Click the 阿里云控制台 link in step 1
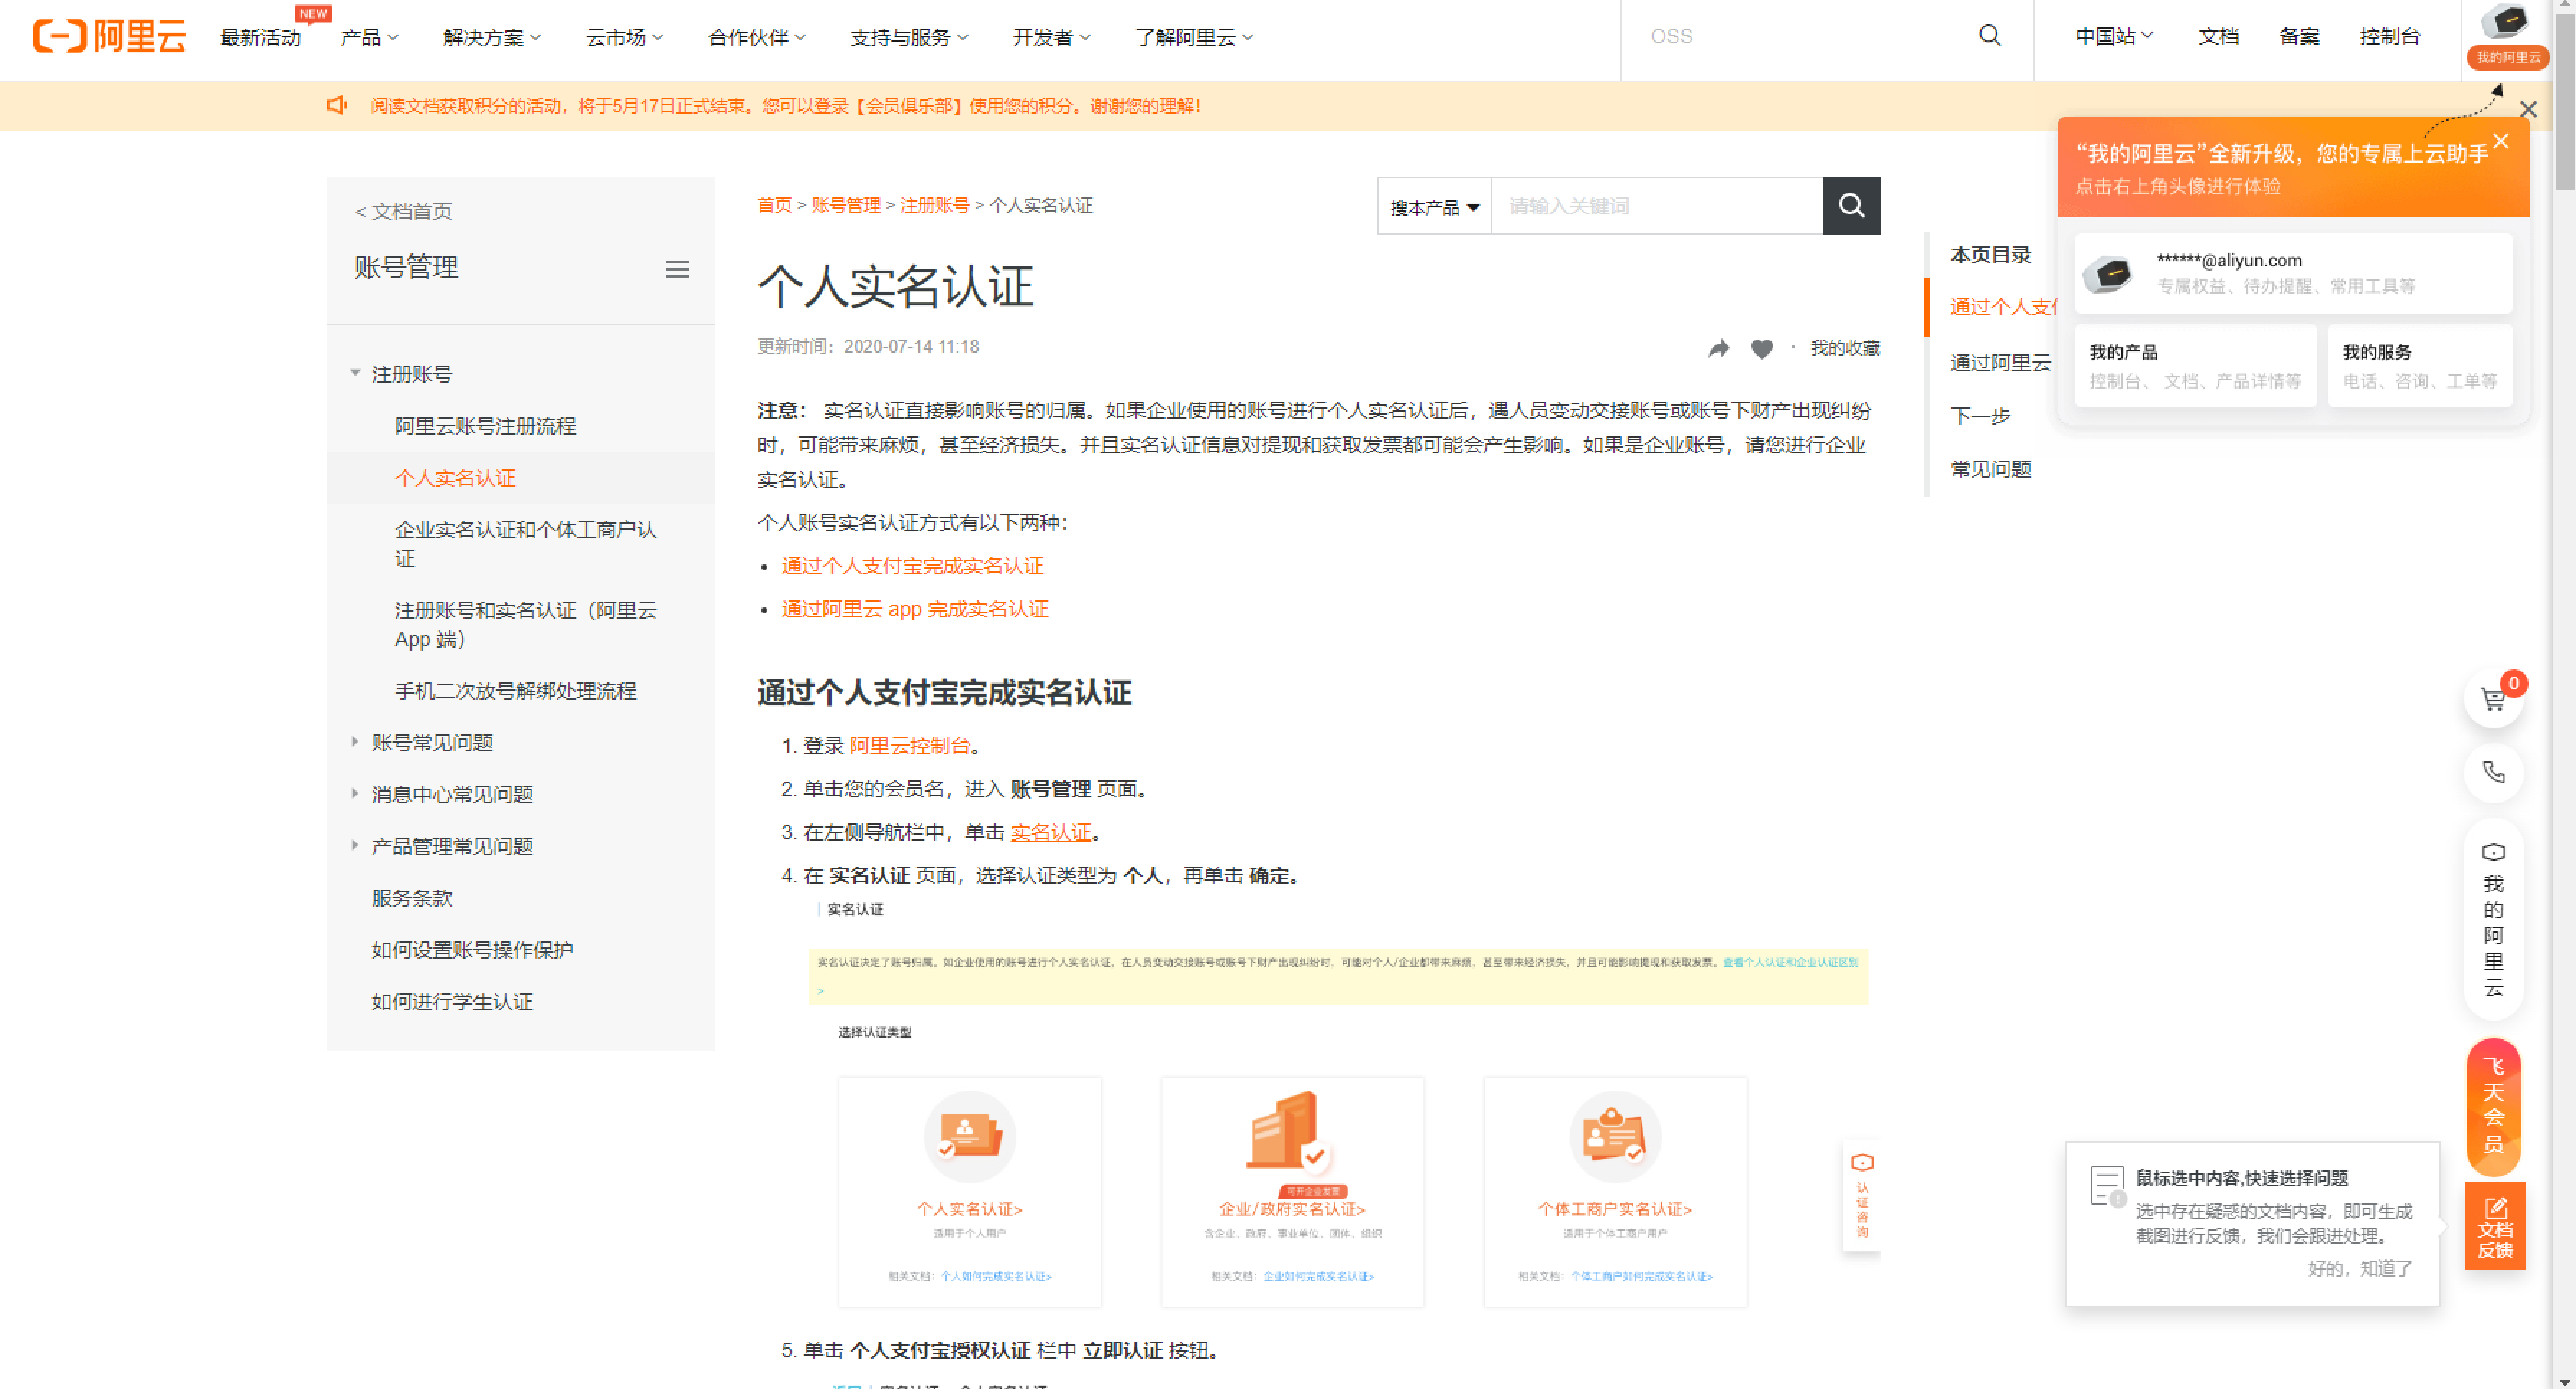 coord(909,746)
